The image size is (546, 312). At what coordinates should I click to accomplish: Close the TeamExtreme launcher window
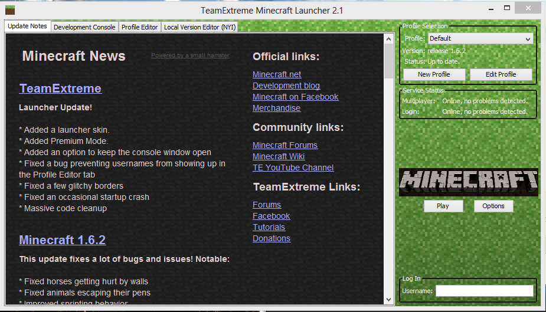point(528,8)
